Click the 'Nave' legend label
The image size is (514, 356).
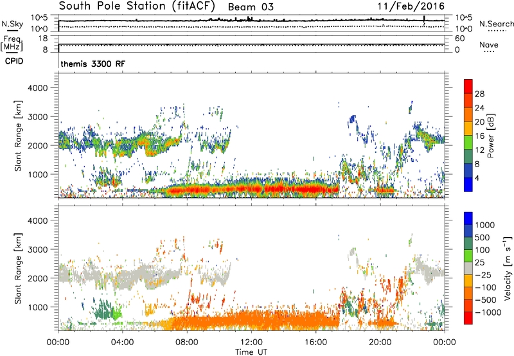pos(488,45)
